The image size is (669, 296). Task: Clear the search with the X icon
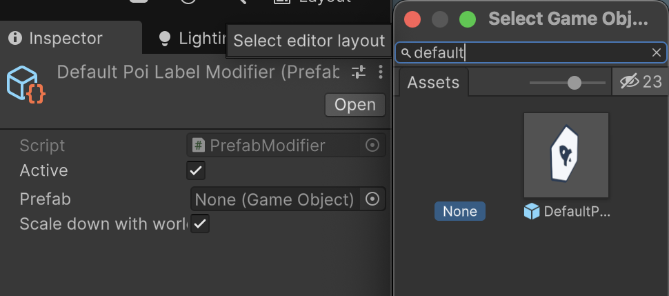656,52
